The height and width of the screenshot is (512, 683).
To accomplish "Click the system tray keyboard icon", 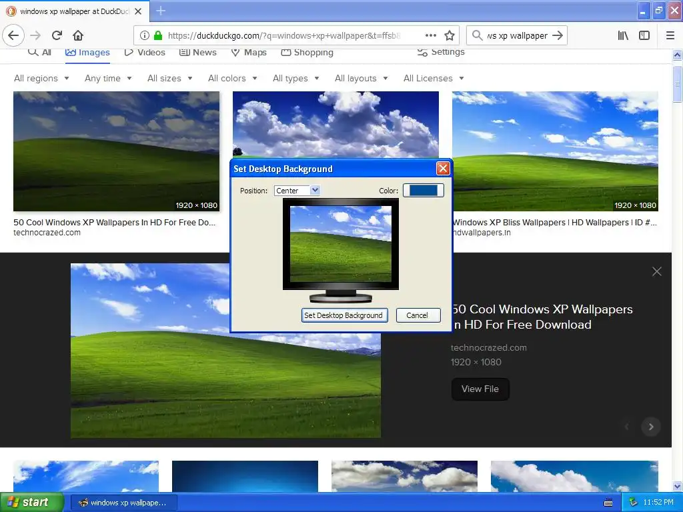I will tap(608, 503).
